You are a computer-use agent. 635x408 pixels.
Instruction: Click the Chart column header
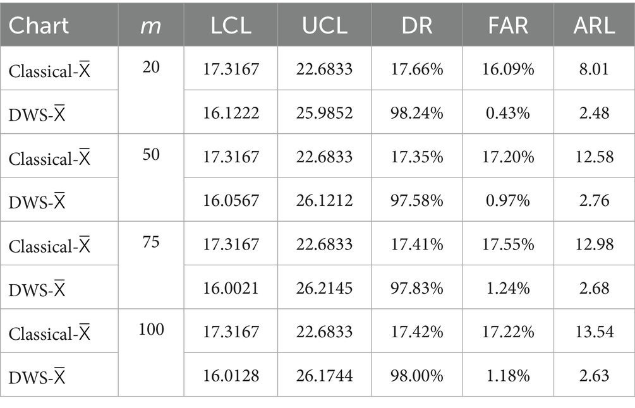(x=39, y=25)
